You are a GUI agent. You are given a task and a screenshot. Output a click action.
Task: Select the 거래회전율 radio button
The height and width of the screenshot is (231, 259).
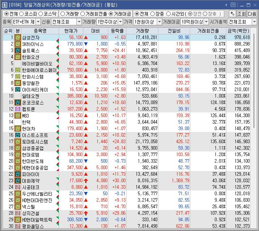pos(83,14)
